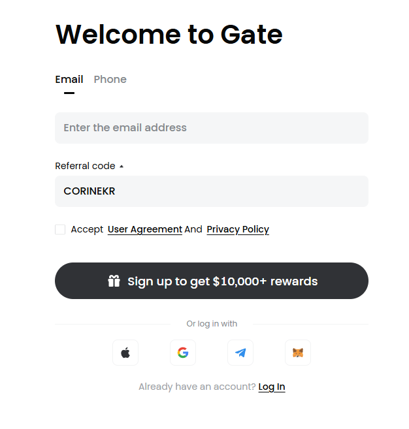The height and width of the screenshot is (429, 409).
Task: Click the "Accept" checkbox label text
Action: [x=87, y=229]
